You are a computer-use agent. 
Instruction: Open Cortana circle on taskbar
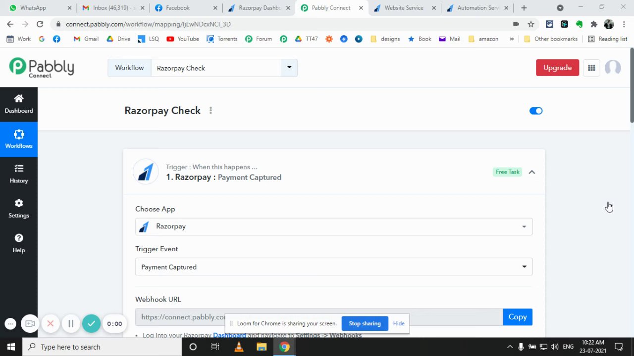(193, 347)
